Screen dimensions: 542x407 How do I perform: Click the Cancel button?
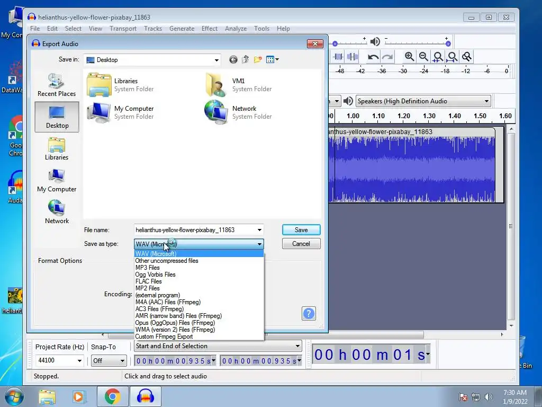pyautogui.click(x=301, y=244)
